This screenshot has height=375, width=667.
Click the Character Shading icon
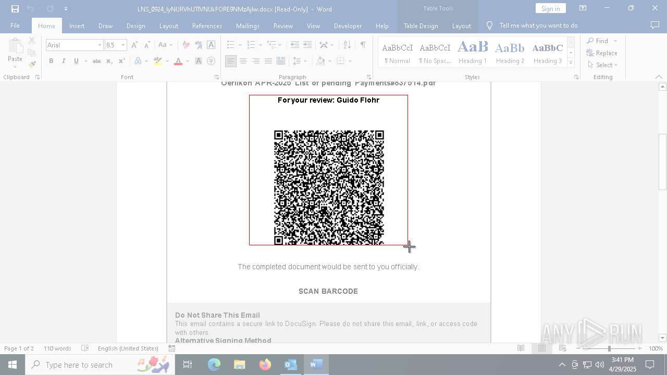199,61
